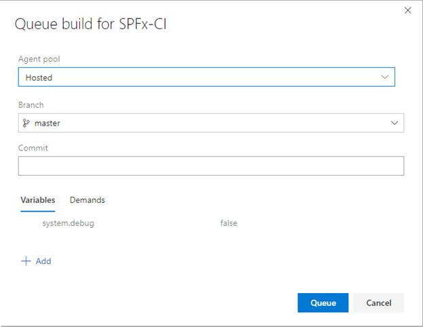
Task: Click the Commit field label
Action: click(x=33, y=148)
